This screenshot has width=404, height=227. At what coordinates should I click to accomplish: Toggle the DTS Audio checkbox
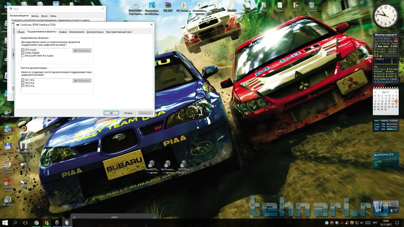(23, 50)
